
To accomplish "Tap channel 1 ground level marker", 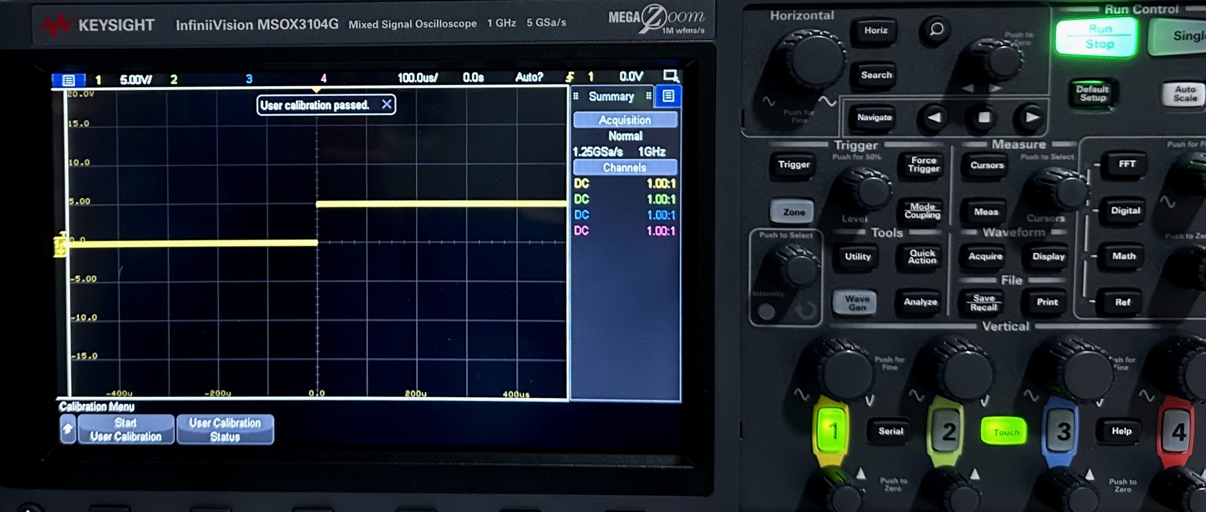I will [x=60, y=245].
